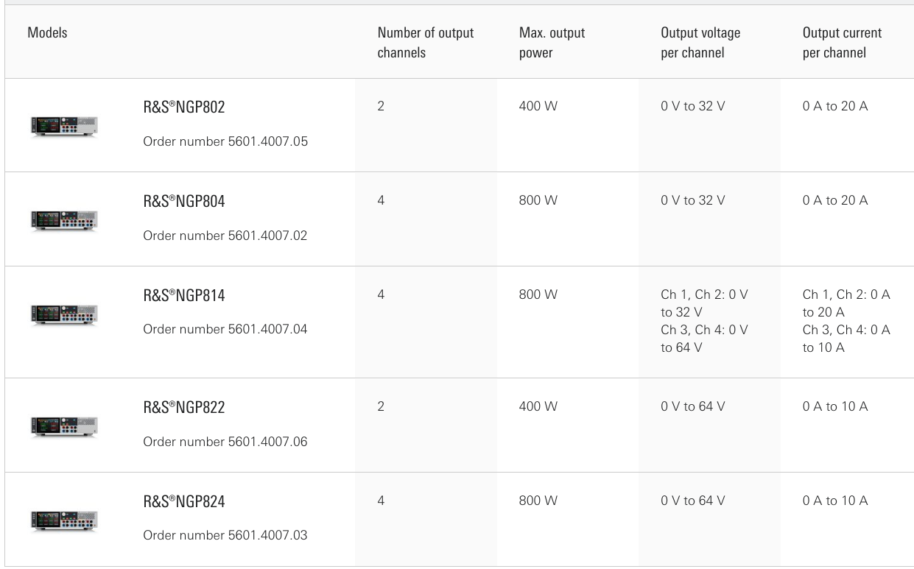Select order number 5601.4007.06 text
This screenshot has height=569, width=914.
(225, 442)
